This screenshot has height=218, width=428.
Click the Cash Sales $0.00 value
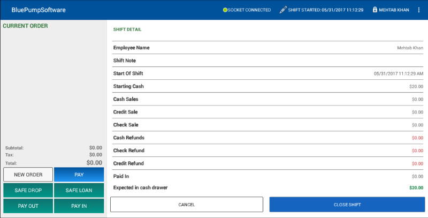click(x=417, y=99)
